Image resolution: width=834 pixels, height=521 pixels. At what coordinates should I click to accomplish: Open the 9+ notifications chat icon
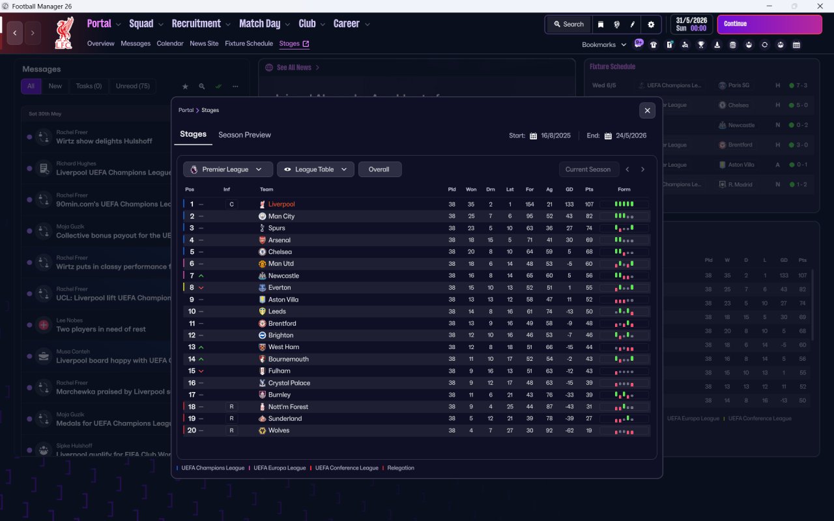pos(639,44)
